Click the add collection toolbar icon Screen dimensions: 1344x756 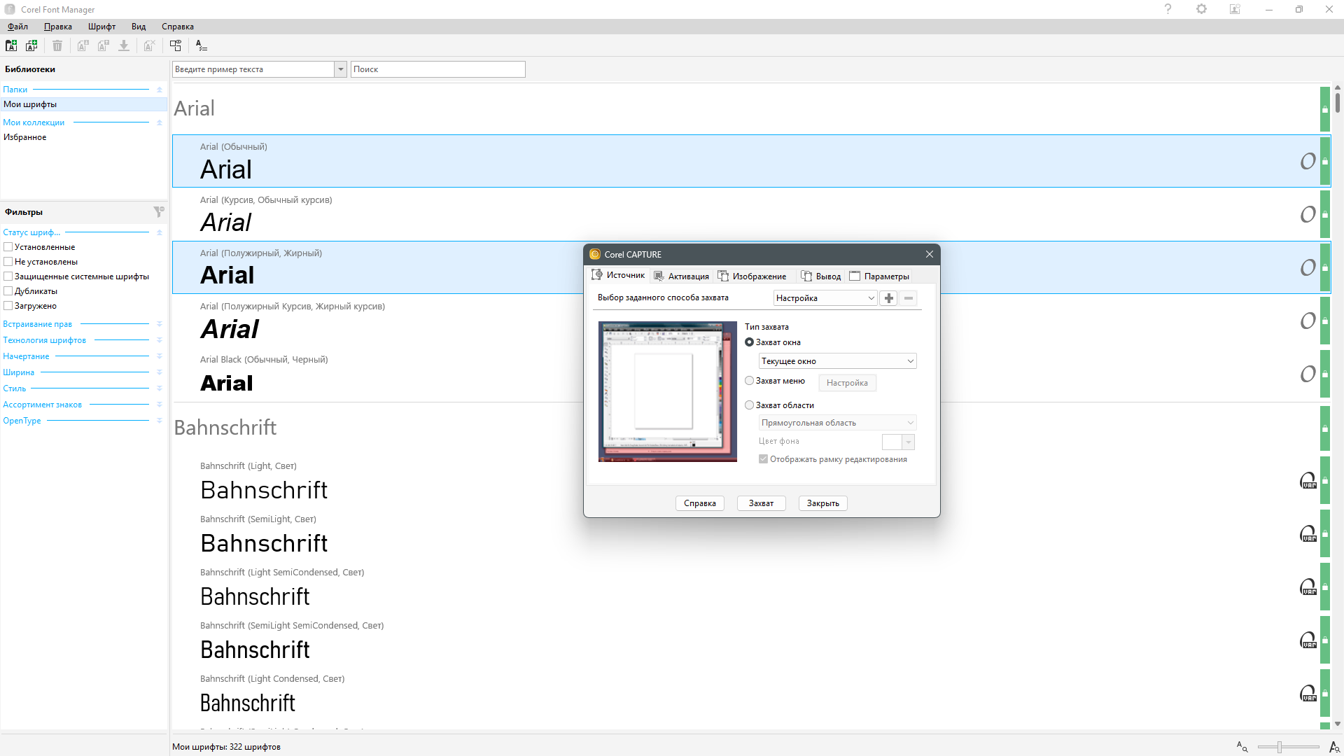(31, 45)
